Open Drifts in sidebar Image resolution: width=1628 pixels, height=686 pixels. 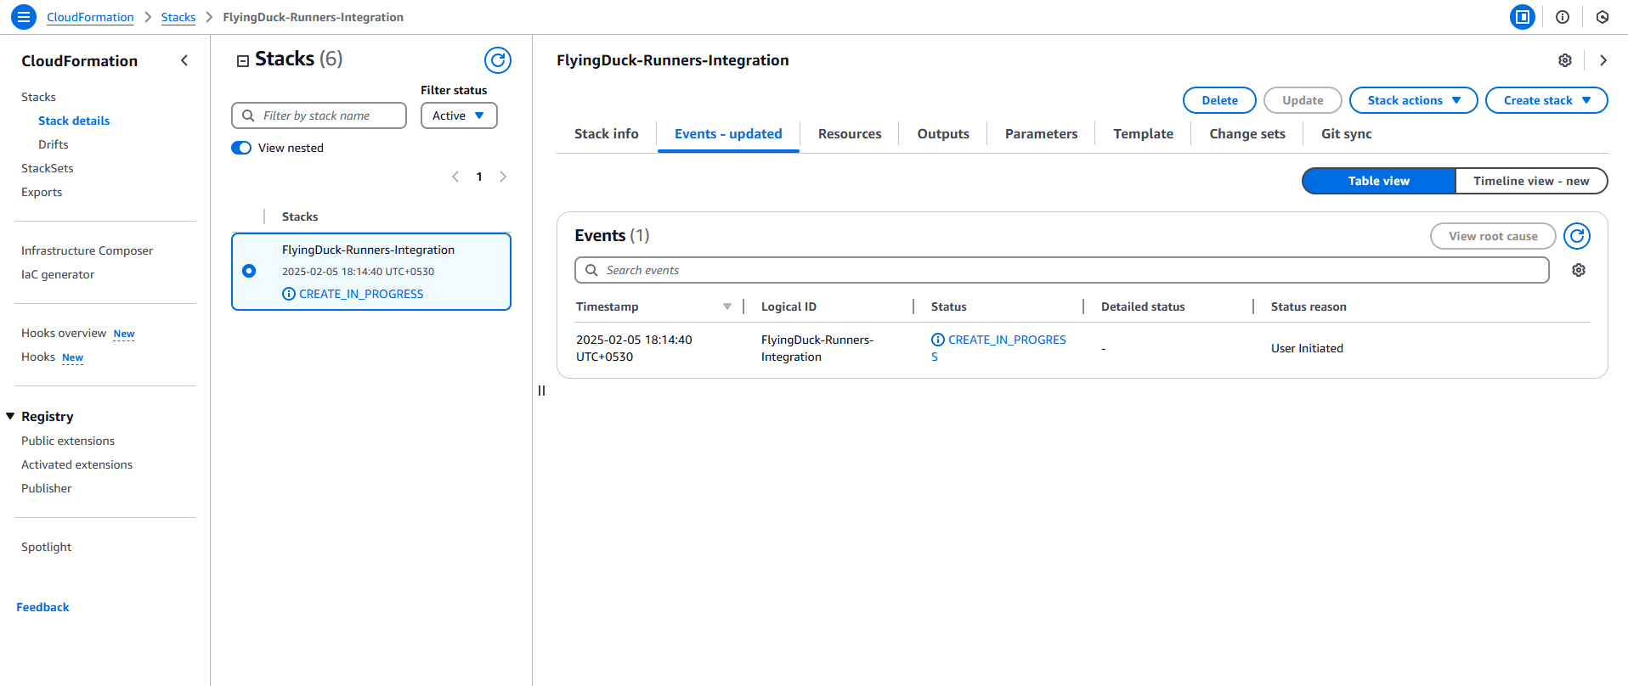[53, 144]
